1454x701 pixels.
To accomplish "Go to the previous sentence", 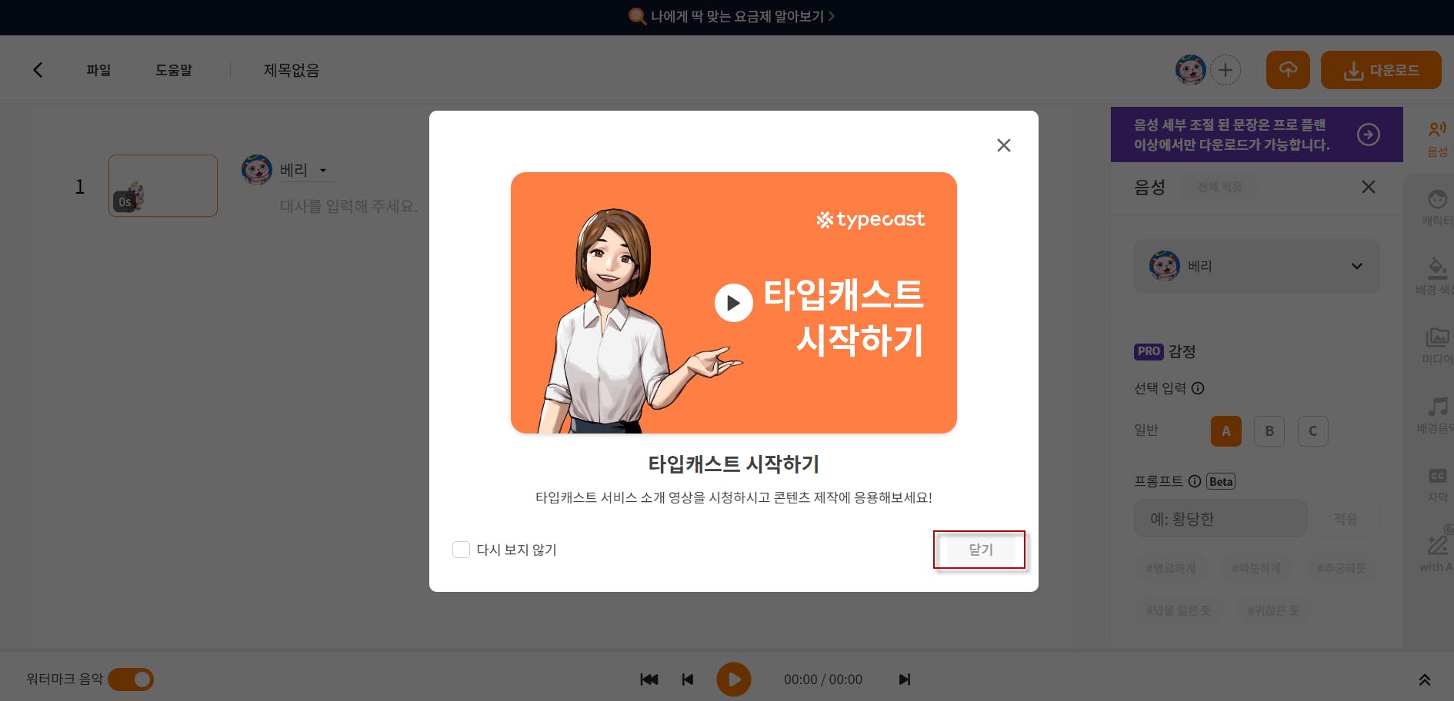I will click(x=688, y=679).
